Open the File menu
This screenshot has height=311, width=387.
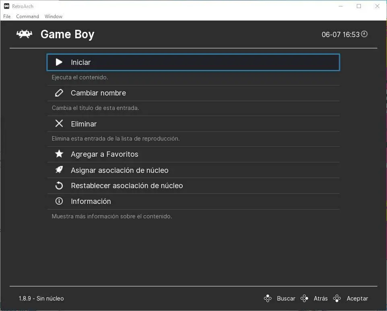pos(7,17)
